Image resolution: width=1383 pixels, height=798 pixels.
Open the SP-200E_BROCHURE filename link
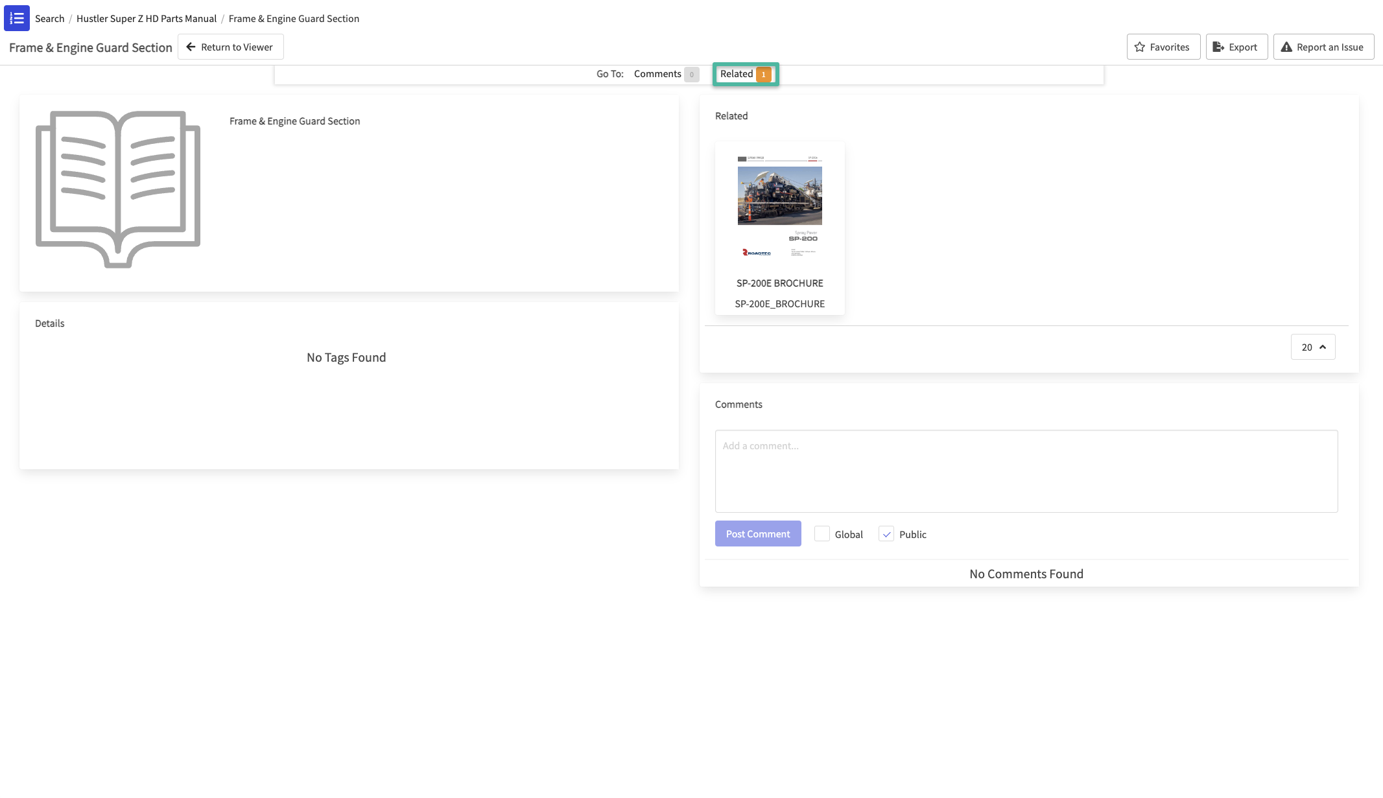coord(779,304)
